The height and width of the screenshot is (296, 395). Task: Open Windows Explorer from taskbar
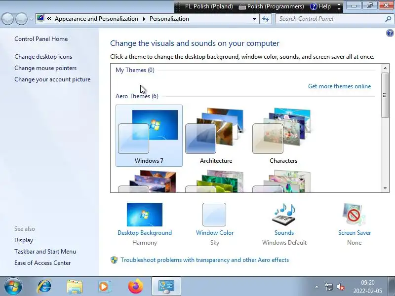pyautogui.click(x=75, y=287)
